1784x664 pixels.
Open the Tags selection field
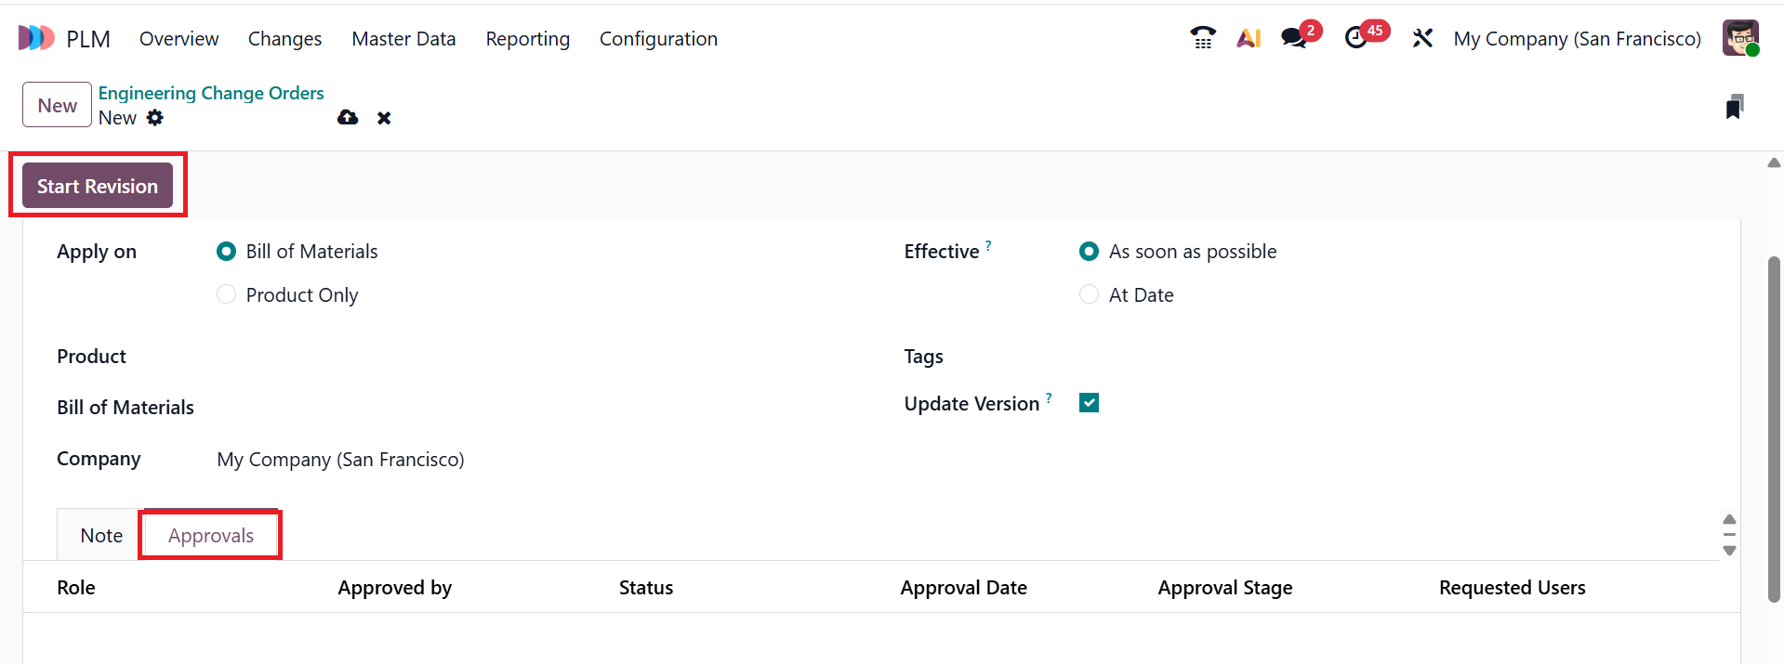[x=1348, y=357]
